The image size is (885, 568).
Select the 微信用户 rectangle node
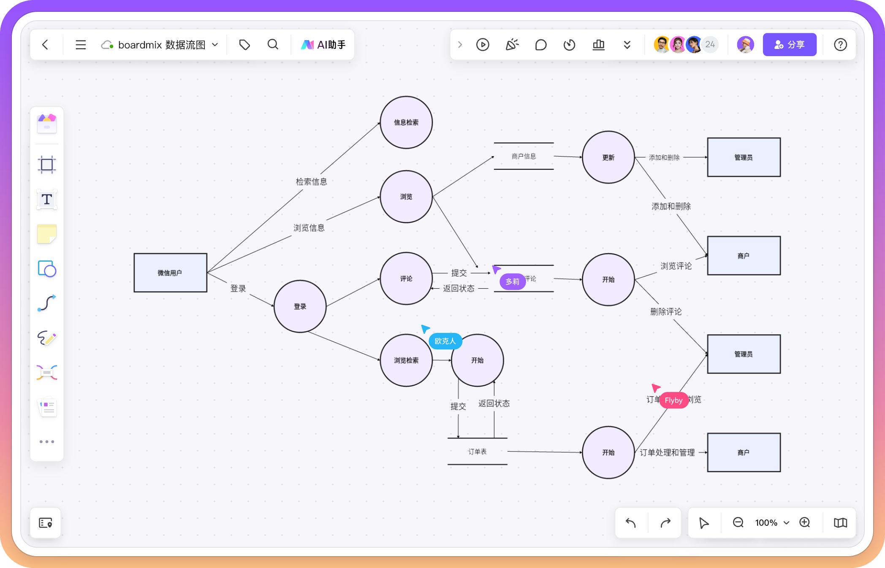tap(170, 273)
